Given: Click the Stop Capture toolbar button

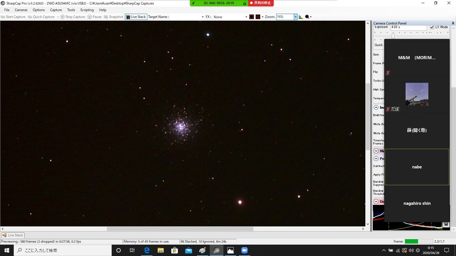Looking at the screenshot, I should point(72,17).
